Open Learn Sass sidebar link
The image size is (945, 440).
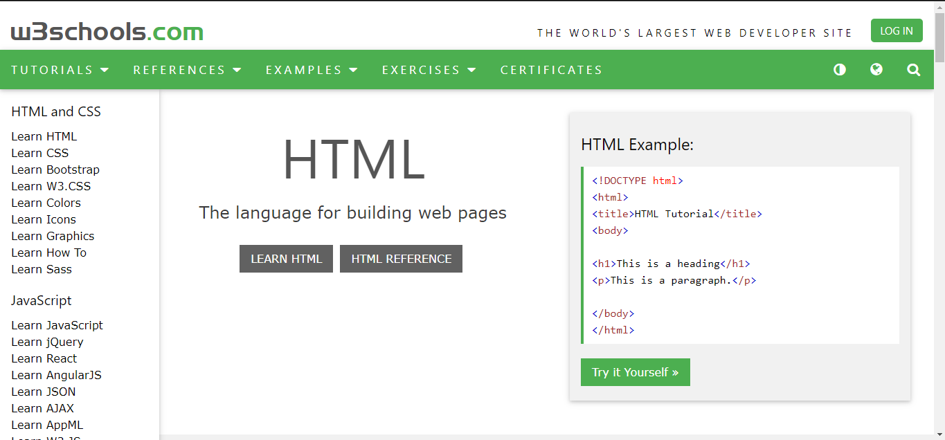[x=42, y=269]
